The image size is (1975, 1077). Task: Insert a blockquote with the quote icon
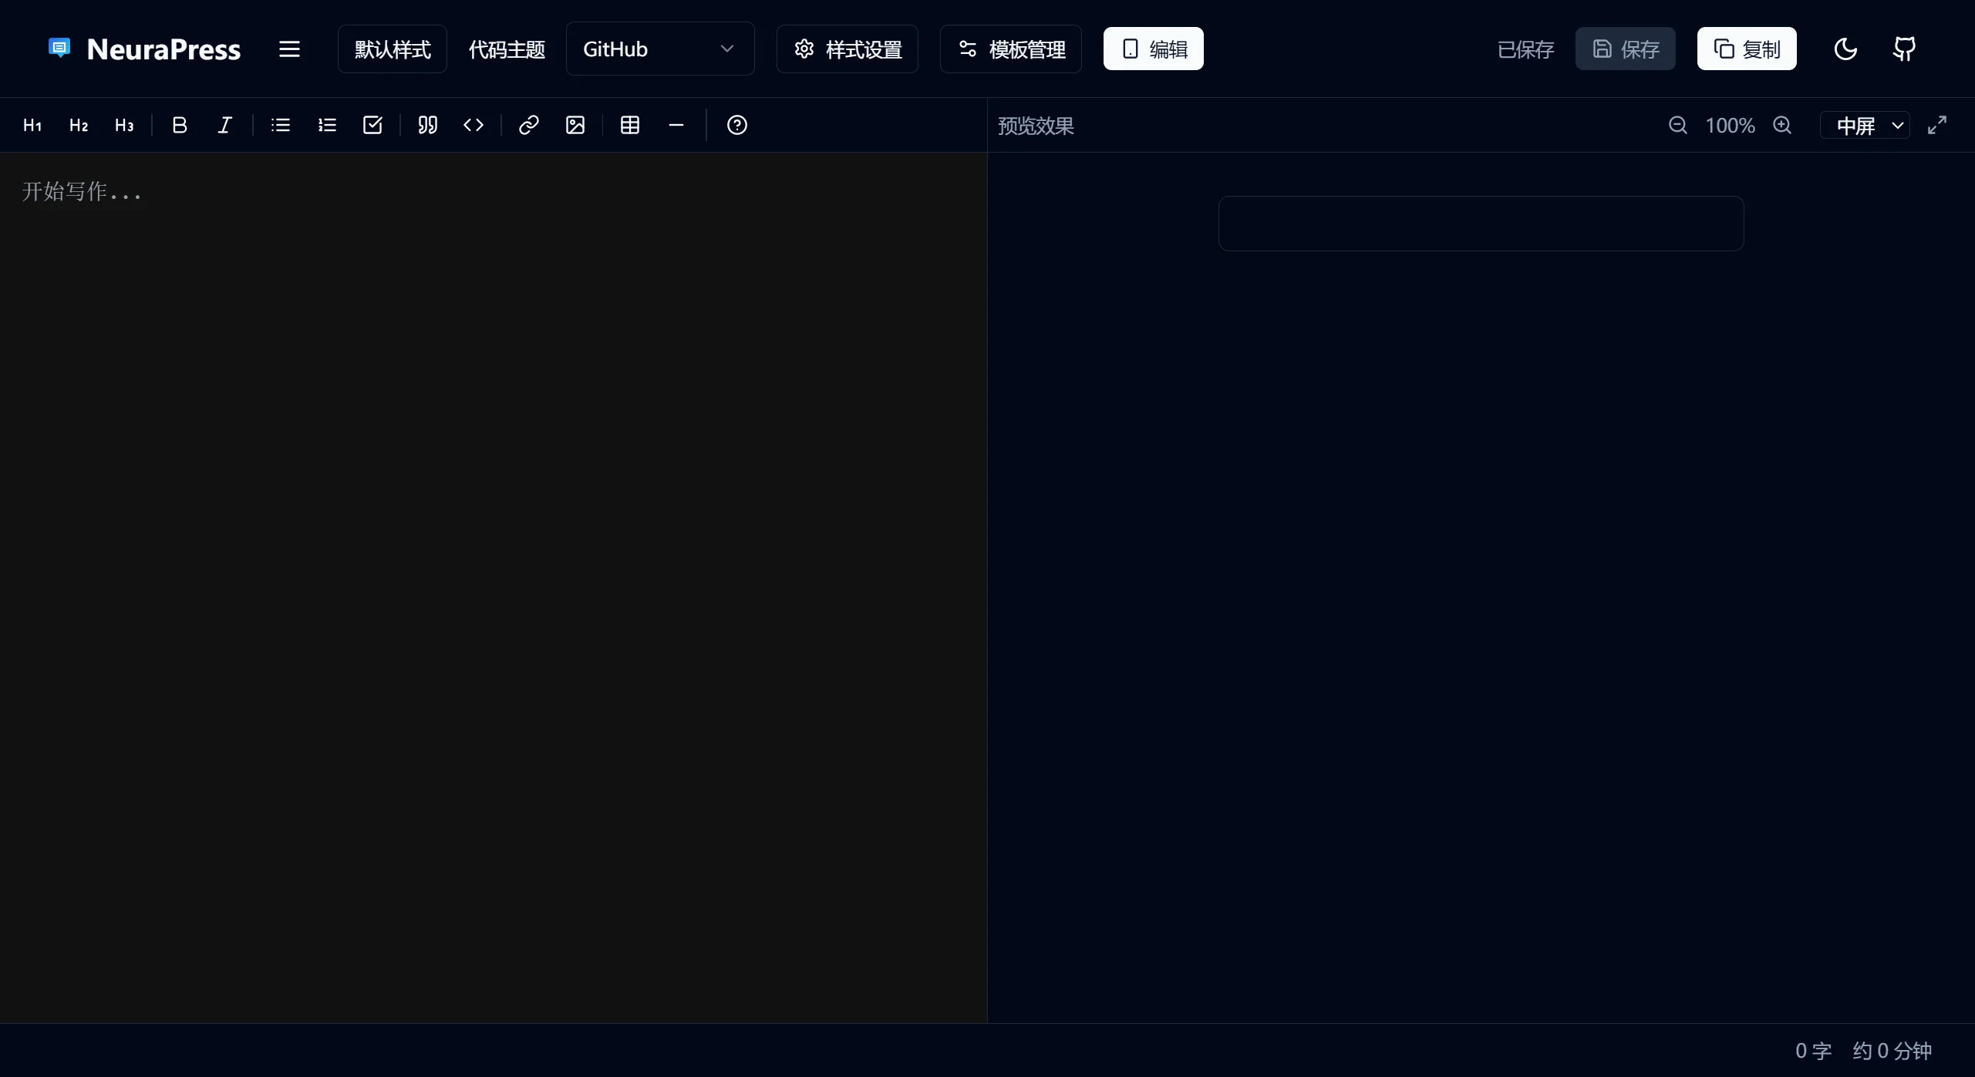[427, 125]
